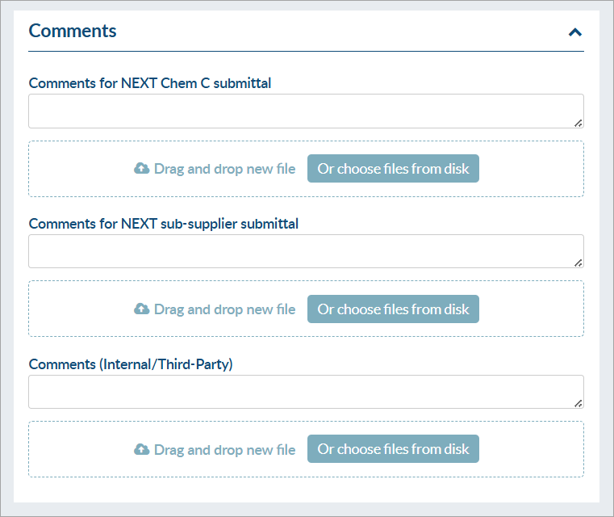This screenshot has height=517, width=614.
Task: Click resize grip of Chem C comments box
Action: point(578,123)
